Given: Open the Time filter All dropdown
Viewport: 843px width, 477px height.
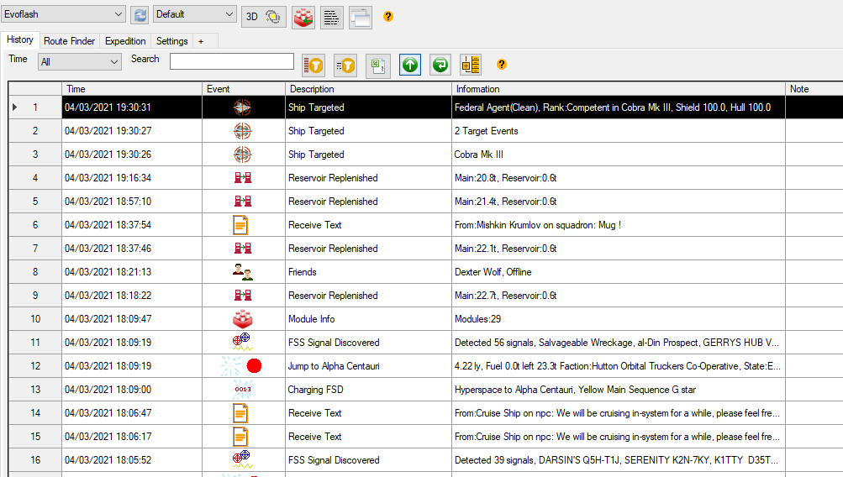Looking at the screenshot, I should 79,62.
